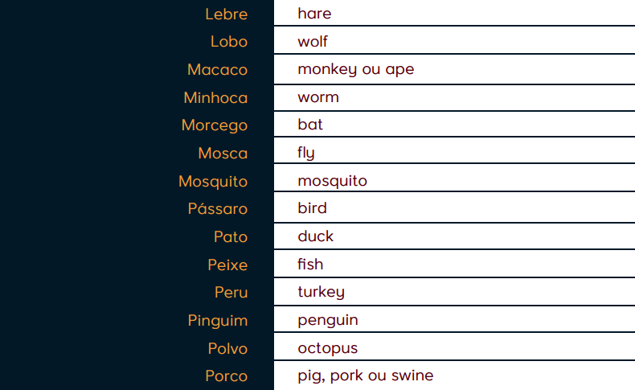
Task: Click the translation 'penguin'
Action: pyautogui.click(x=327, y=320)
